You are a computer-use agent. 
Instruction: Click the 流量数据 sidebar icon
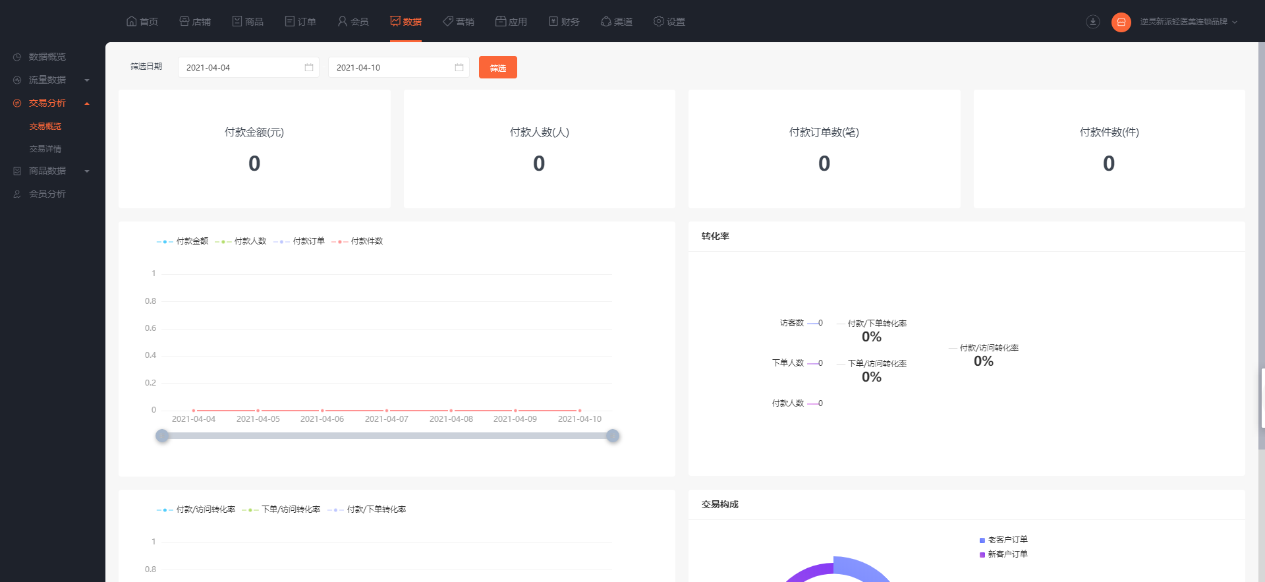[17, 80]
